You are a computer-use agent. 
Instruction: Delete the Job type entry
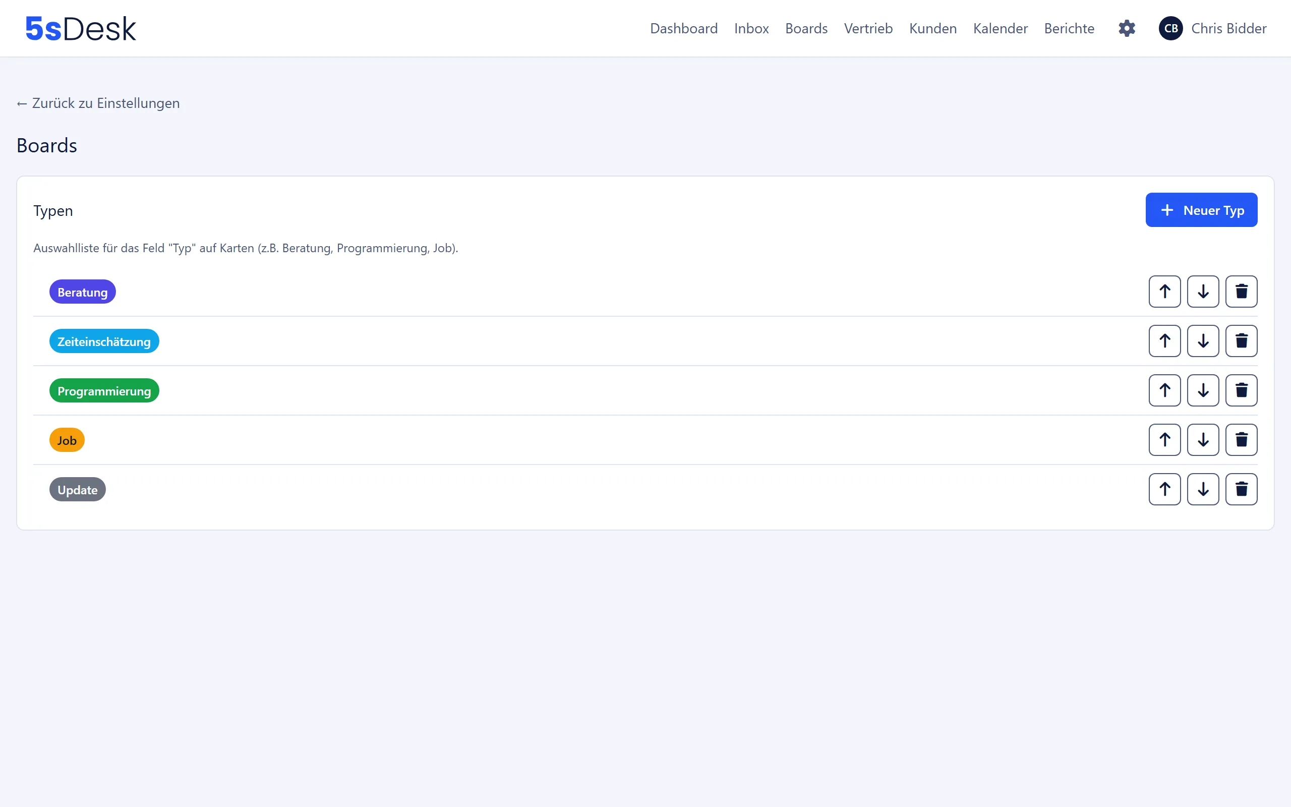(x=1241, y=440)
